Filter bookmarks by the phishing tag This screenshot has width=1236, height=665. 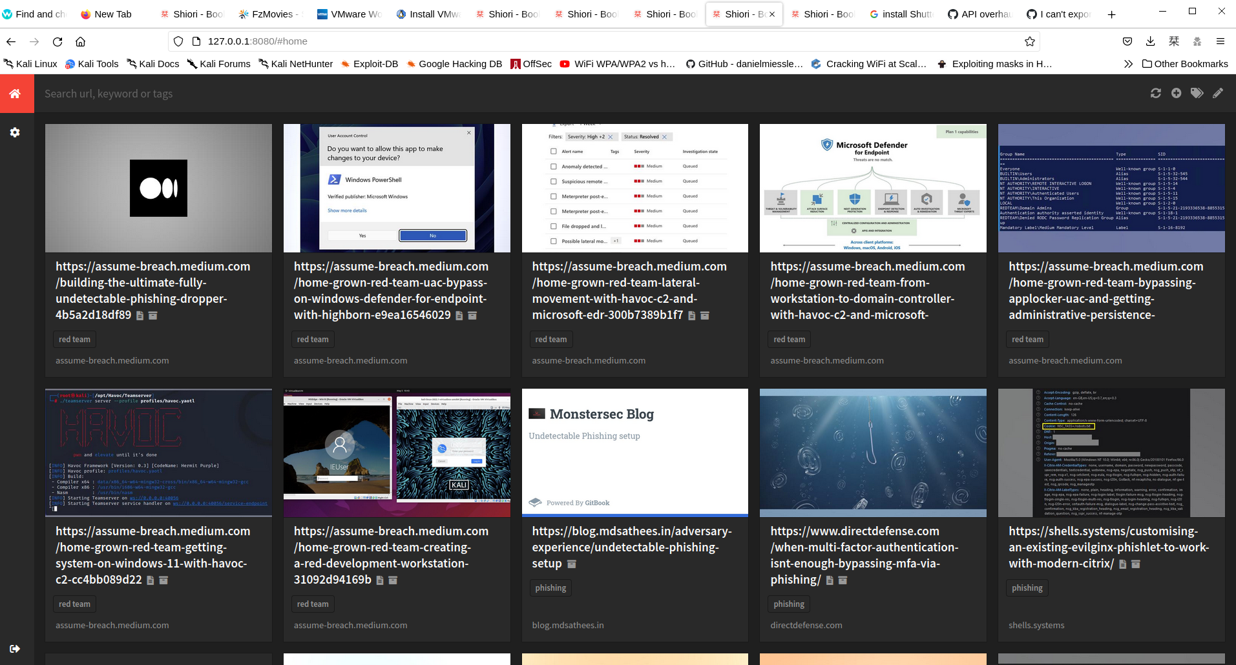click(x=550, y=588)
